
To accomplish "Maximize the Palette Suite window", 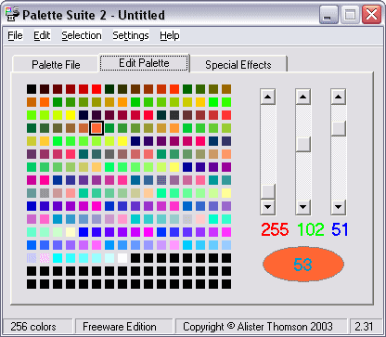I will pyautogui.click(x=350, y=15).
